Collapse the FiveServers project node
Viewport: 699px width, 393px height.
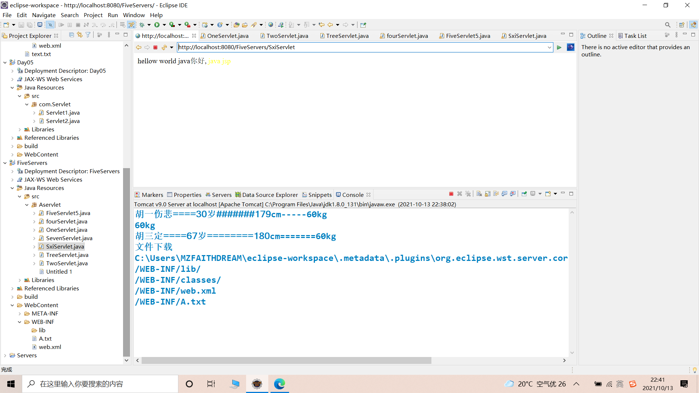click(5, 163)
